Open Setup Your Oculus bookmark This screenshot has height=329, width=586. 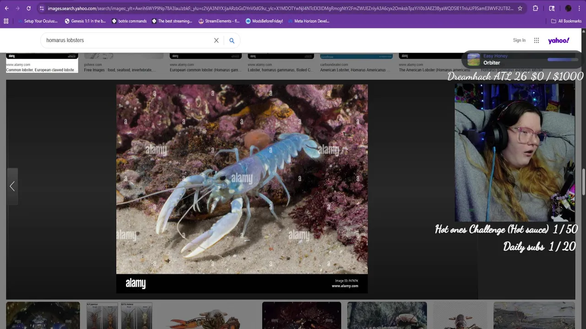37,21
